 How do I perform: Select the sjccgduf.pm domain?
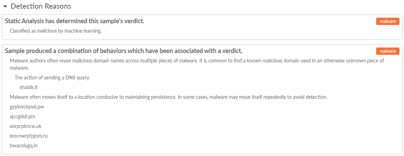[x=22, y=116]
